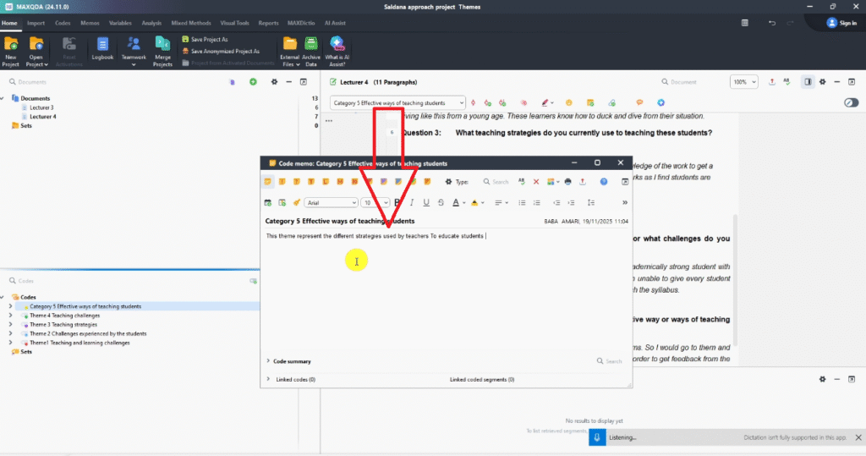Click the red X delete icon in memo toolbar

click(x=535, y=181)
